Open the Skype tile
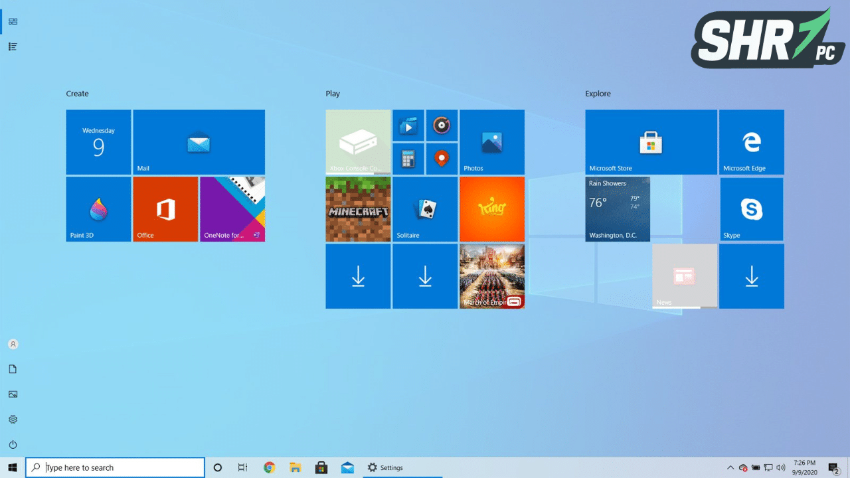The height and width of the screenshot is (478, 850). pyautogui.click(x=752, y=209)
